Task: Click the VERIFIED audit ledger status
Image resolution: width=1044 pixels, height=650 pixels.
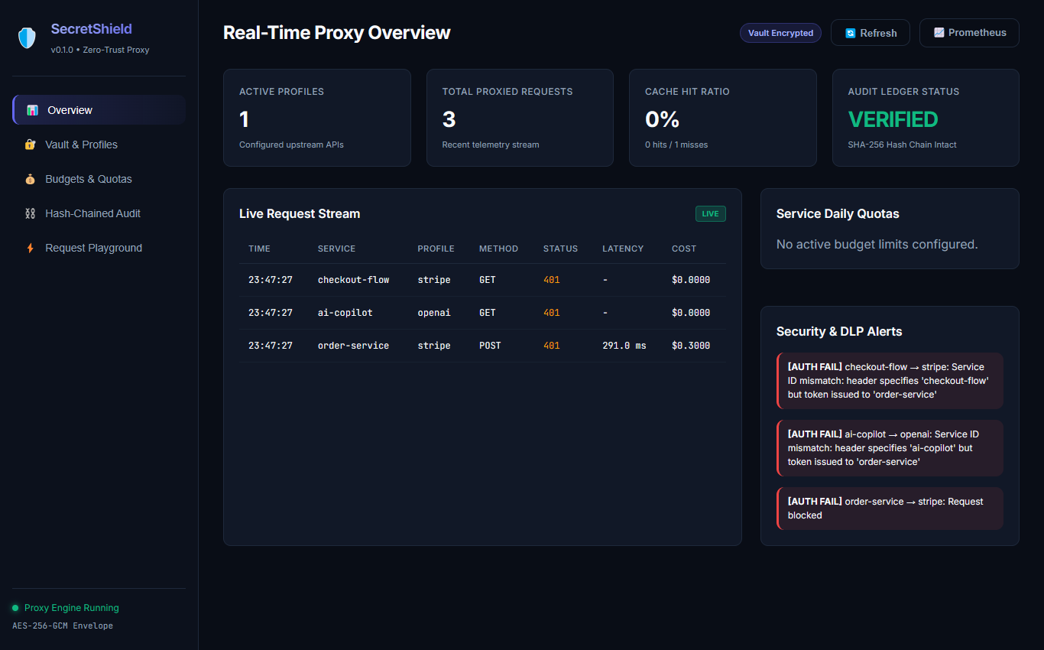Action: 893,119
